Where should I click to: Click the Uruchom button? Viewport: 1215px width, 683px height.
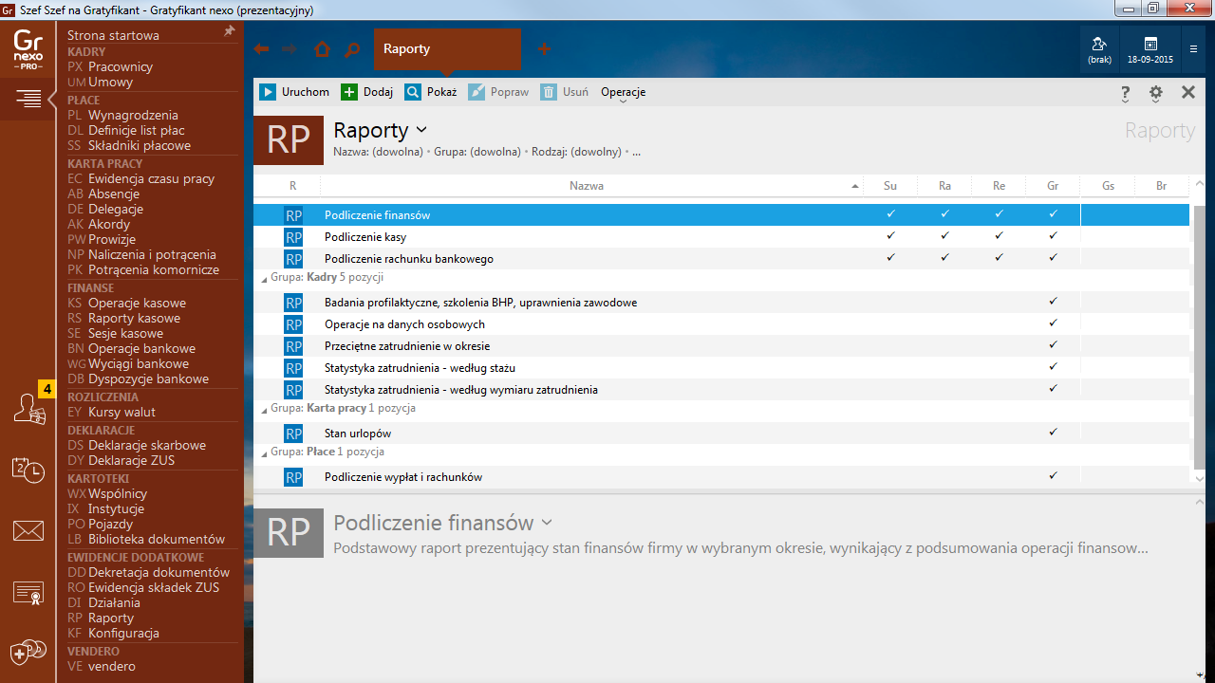coord(295,92)
